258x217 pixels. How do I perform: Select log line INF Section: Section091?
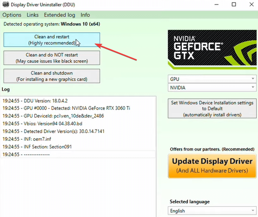tap(78, 147)
